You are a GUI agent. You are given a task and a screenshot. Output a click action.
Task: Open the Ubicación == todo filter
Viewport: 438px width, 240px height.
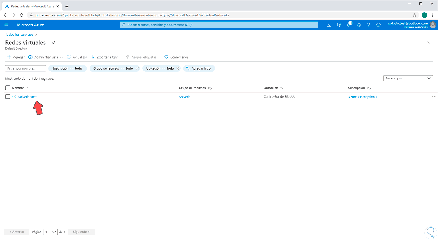(x=160, y=68)
